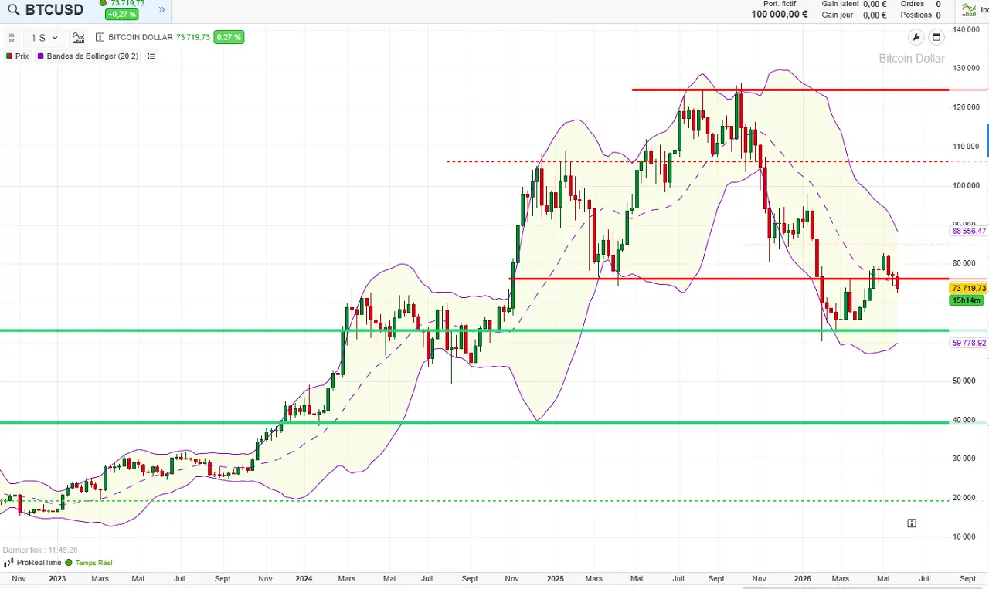The width and height of the screenshot is (989, 589).
Task: Click the +0,27 % badge in header
Action: click(x=122, y=14)
